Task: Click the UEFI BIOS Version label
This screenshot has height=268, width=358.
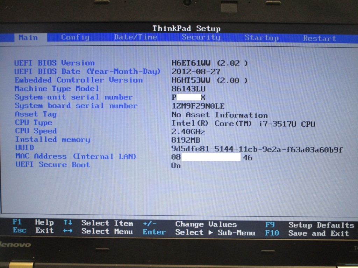Action: pos(54,63)
